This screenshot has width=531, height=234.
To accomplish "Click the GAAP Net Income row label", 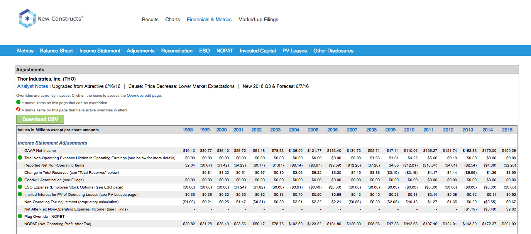I will pyautogui.click(x=40, y=151).
